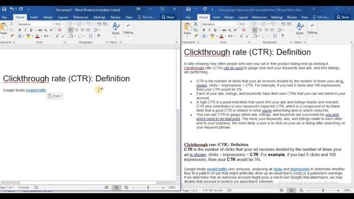Screen dimensions: 354x199
Task: Open the font name dropdown in right window
Action: 236,24
